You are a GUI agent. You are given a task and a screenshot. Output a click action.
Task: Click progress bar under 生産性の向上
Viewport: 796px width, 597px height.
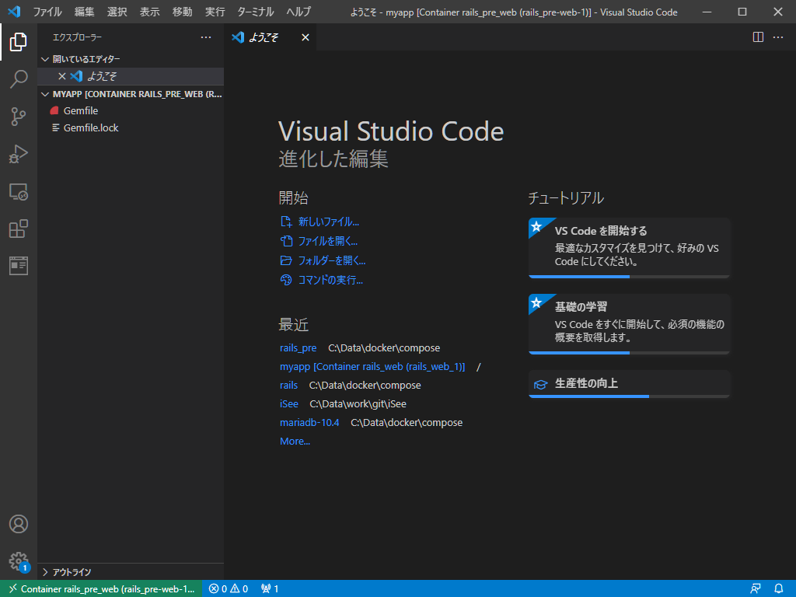pyautogui.click(x=629, y=396)
